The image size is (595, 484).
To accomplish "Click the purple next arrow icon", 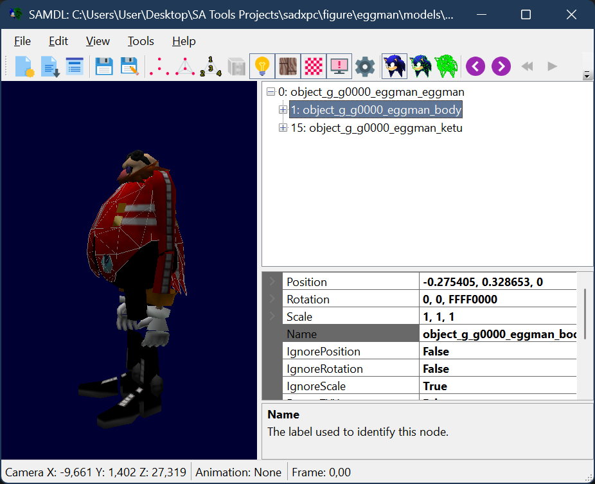I will [x=501, y=66].
